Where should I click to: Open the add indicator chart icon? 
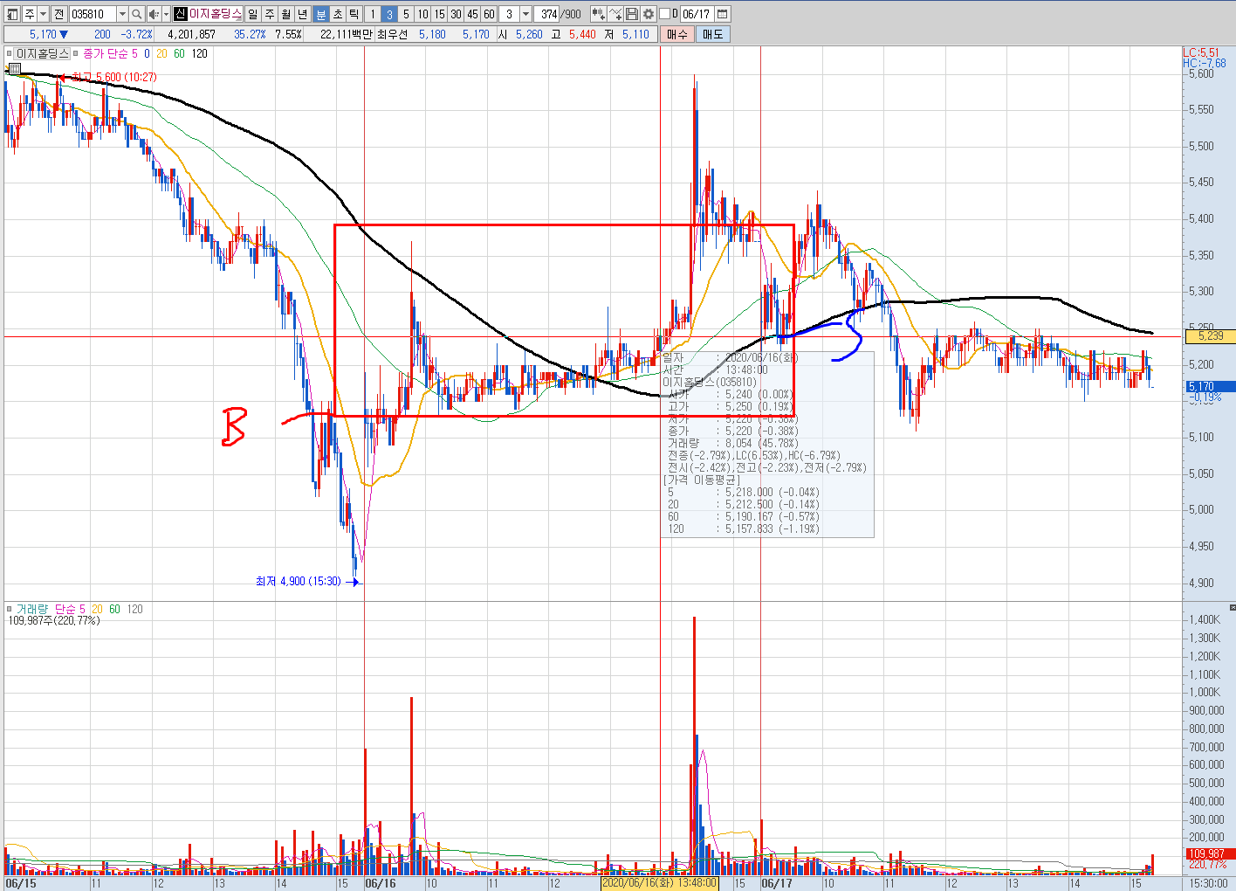(x=598, y=14)
